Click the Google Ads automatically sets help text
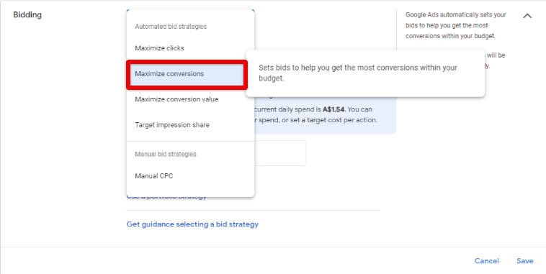The height and width of the screenshot is (274, 546). (456, 25)
